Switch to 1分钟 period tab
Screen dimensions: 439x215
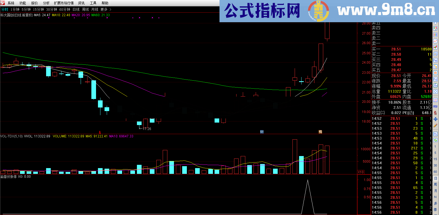tap(15, 9)
